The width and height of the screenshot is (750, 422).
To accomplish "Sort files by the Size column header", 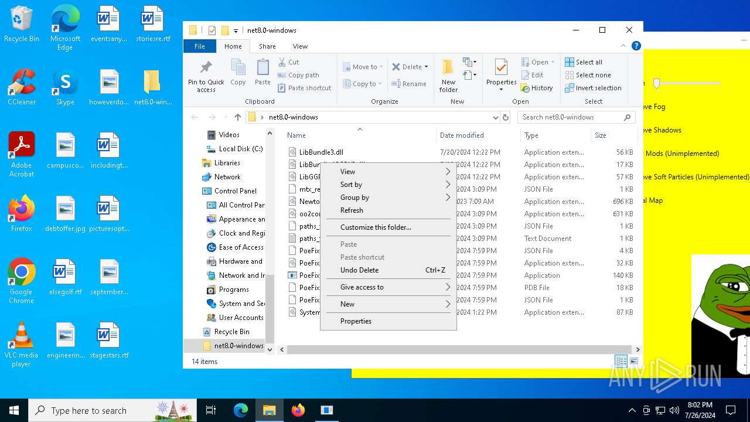I will (x=614, y=135).
